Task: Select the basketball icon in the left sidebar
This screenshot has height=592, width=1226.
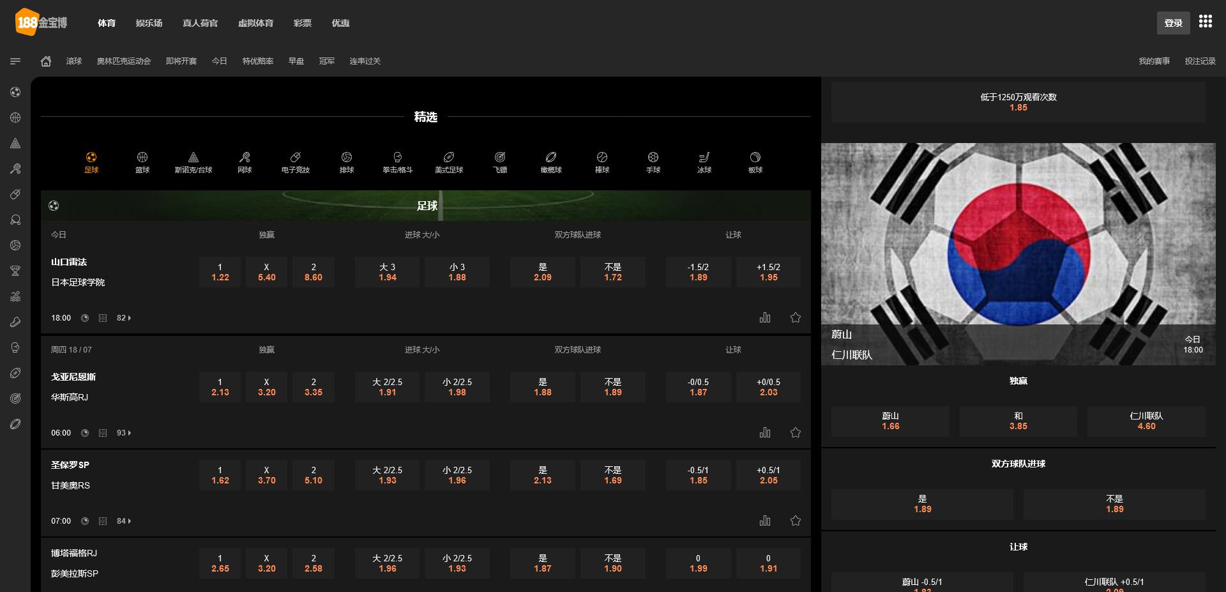Action: click(x=15, y=118)
